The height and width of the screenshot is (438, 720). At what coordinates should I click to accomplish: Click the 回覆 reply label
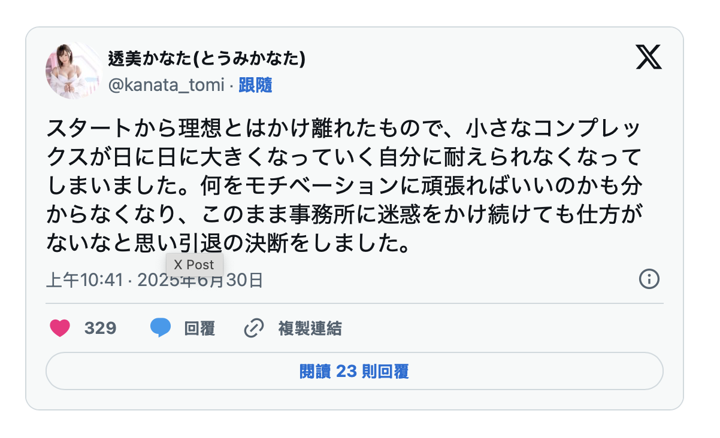pyautogui.click(x=199, y=328)
